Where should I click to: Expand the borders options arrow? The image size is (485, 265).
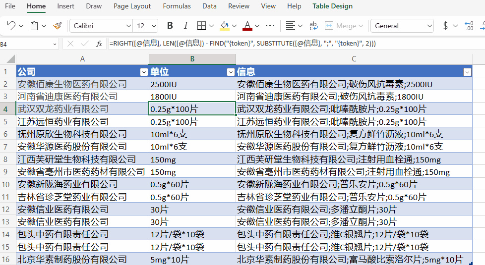tap(212, 26)
